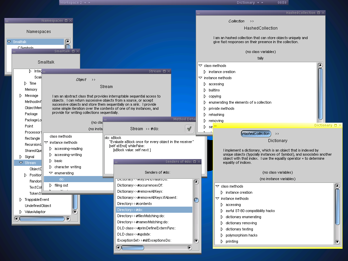
Task: Click the scroll-up arrow in the HashedCollection window
Action: point(320,65)
